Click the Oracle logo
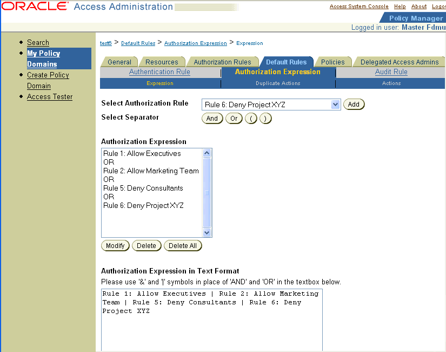 click(35, 6)
